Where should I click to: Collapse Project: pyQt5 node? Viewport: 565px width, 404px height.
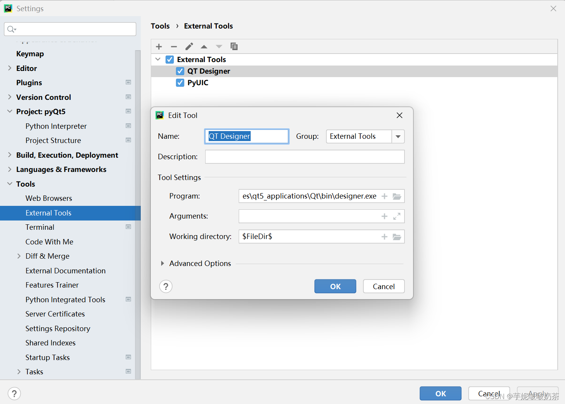[10, 111]
